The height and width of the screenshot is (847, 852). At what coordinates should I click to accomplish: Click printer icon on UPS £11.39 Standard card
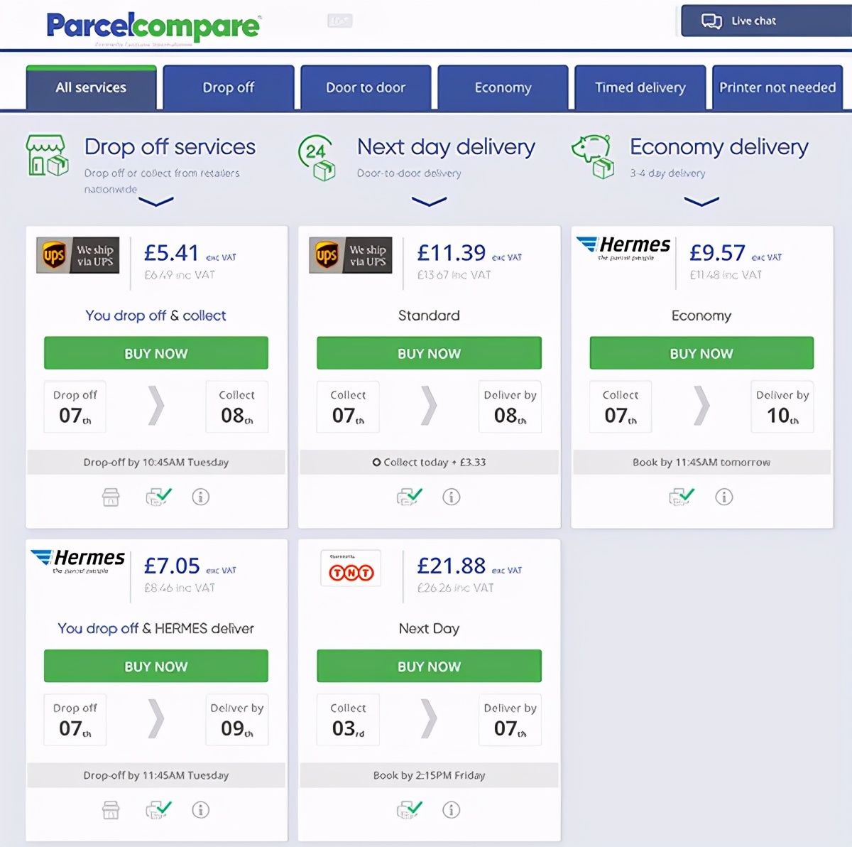(409, 496)
